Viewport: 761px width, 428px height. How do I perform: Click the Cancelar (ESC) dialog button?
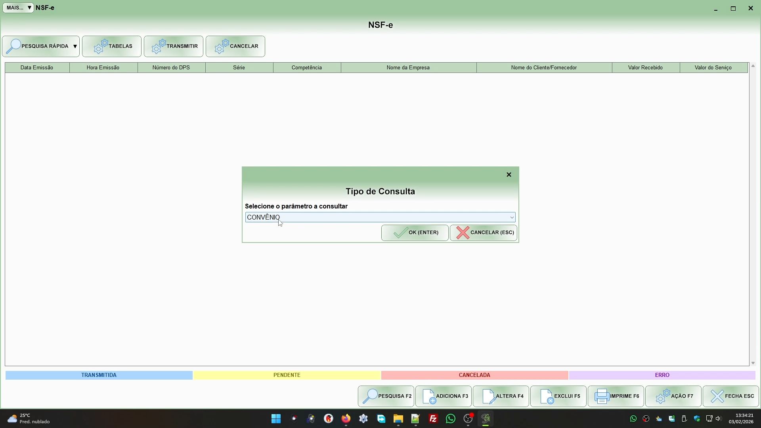coord(484,233)
